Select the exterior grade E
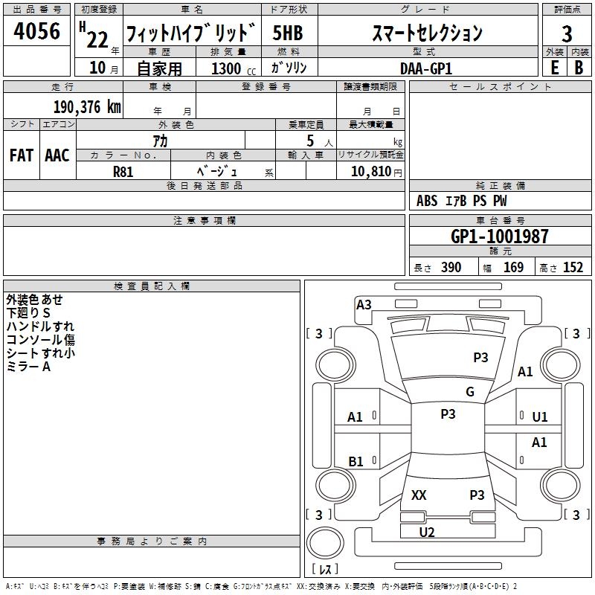Screen dimensions: 595x595 point(553,68)
